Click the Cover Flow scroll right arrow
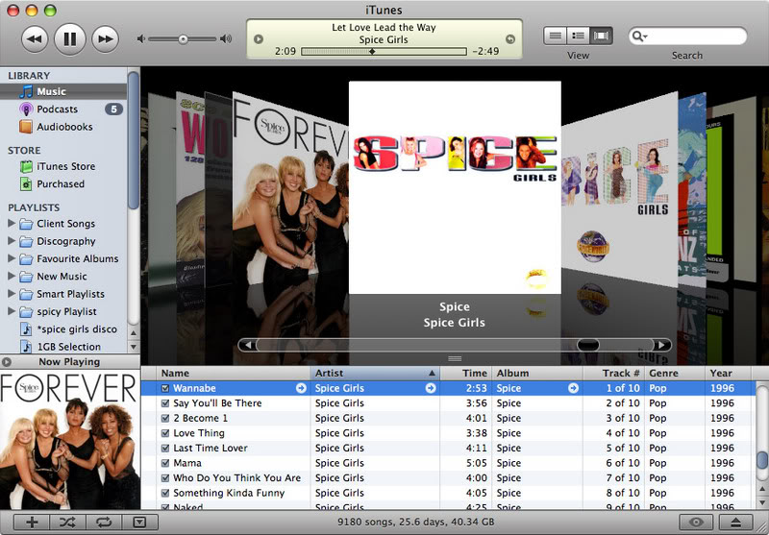 coord(662,345)
